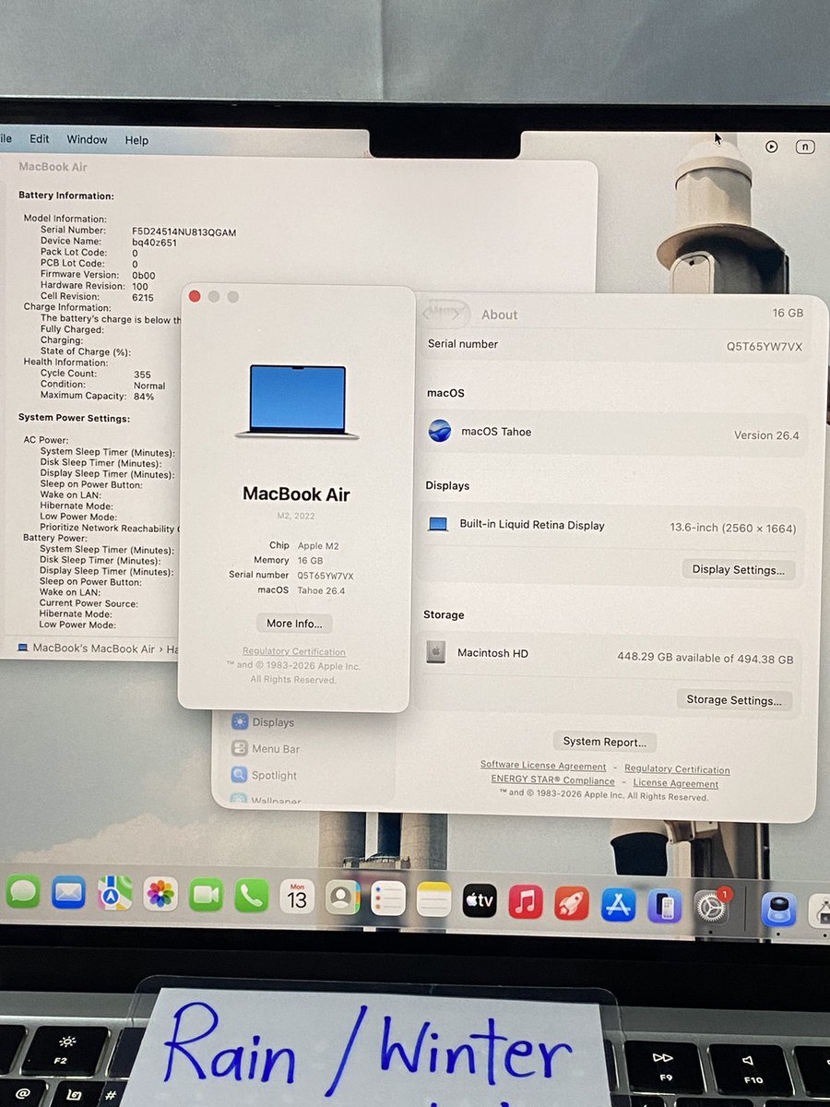Open the Window menu

pyautogui.click(x=87, y=139)
